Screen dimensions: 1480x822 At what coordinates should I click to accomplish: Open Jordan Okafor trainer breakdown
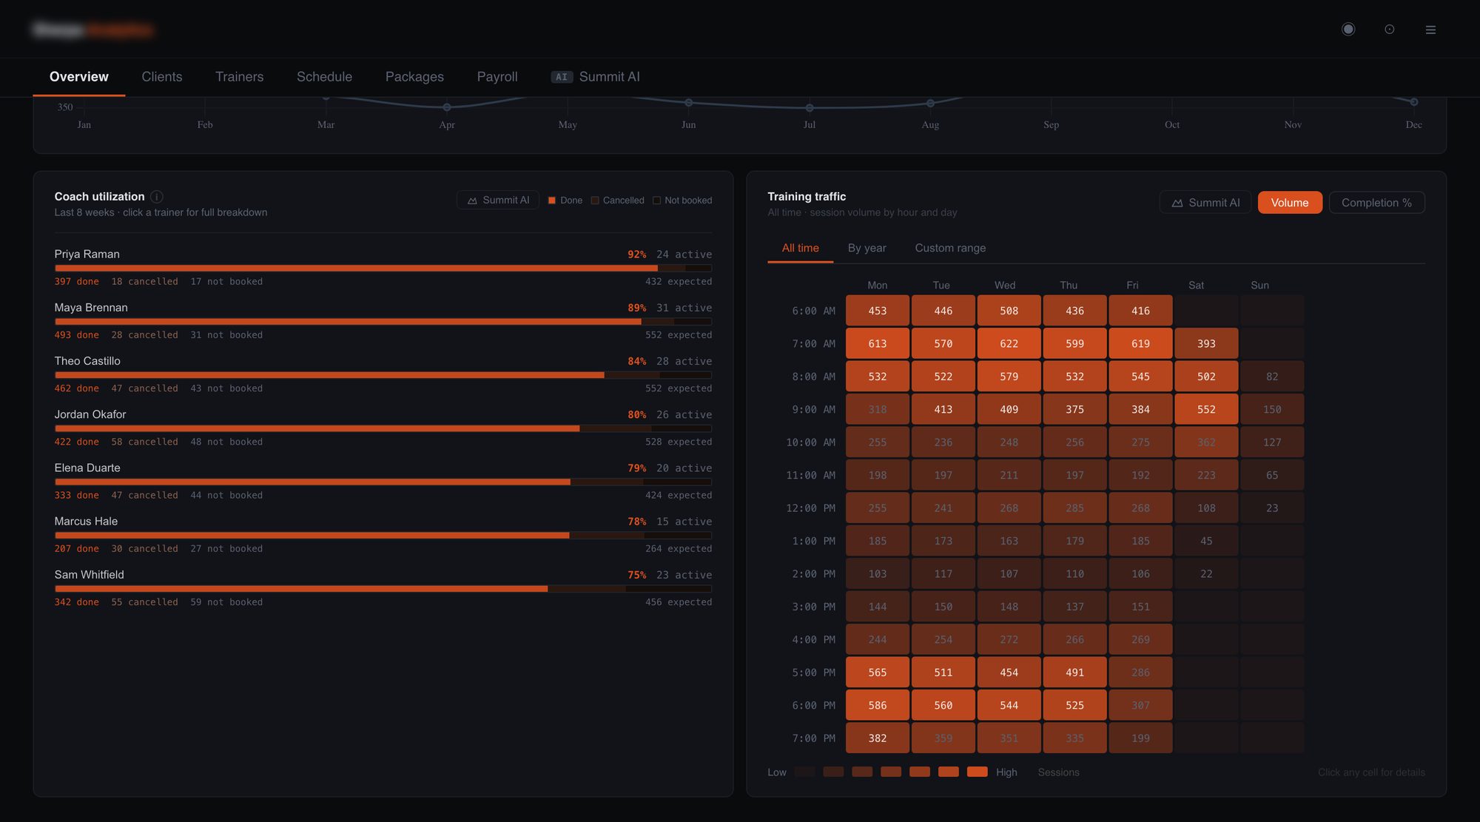pyautogui.click(x=383, y=427)
